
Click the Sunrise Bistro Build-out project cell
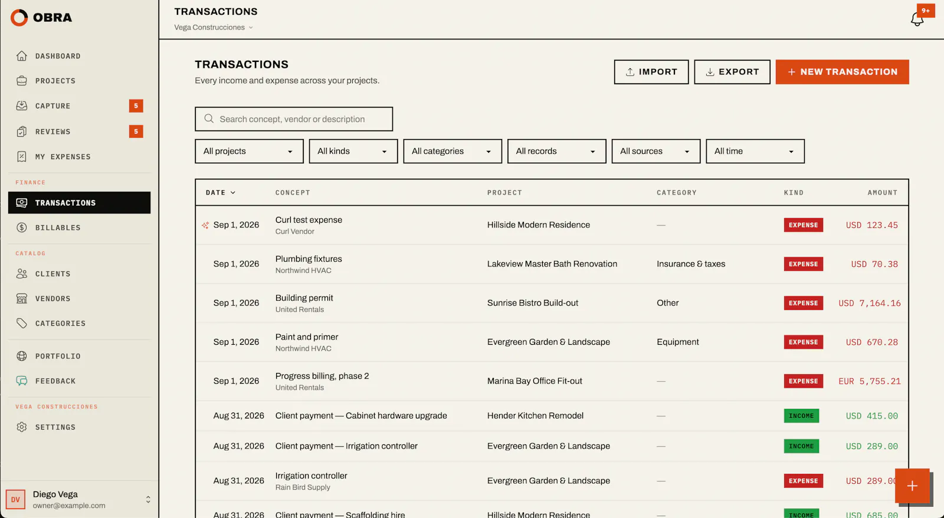coord(533,303)
